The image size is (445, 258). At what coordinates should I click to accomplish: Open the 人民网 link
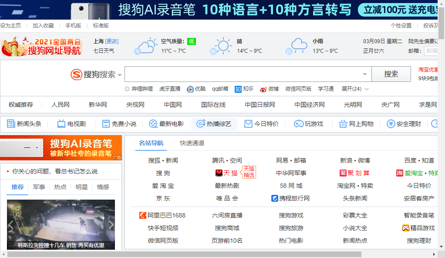tap(61, 105)
